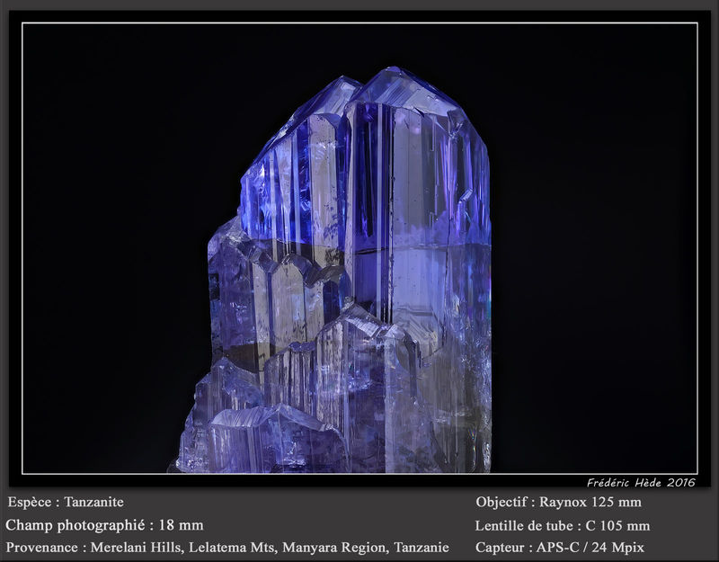Screen dimensions: 719x562
Task: Click the 'Champ photographié' label
Action: click(x=75, y=525)
